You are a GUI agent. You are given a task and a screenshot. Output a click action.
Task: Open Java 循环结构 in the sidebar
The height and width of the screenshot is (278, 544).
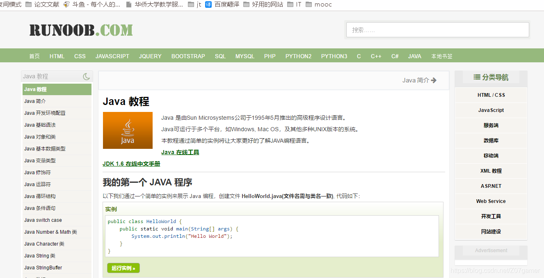coord(57,196)
